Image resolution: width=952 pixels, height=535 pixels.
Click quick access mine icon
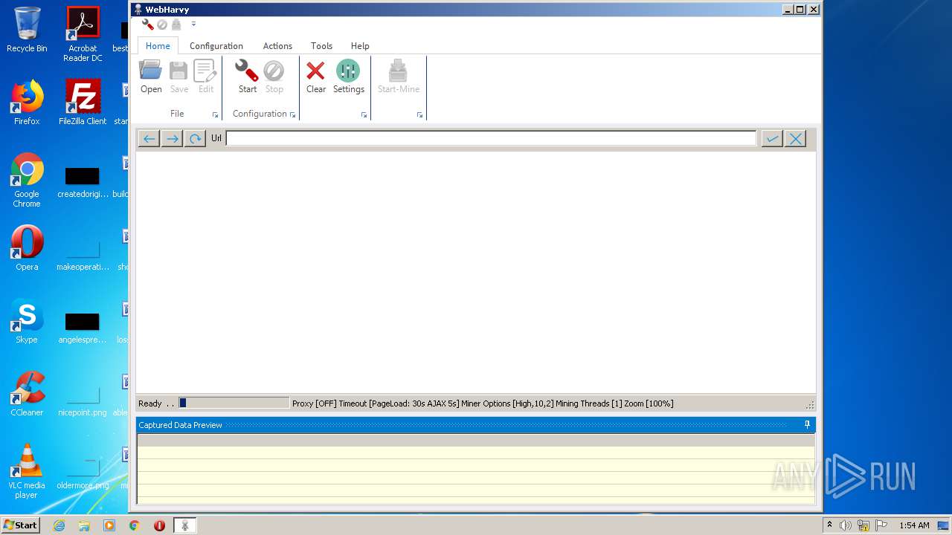(x=176, y=25)
